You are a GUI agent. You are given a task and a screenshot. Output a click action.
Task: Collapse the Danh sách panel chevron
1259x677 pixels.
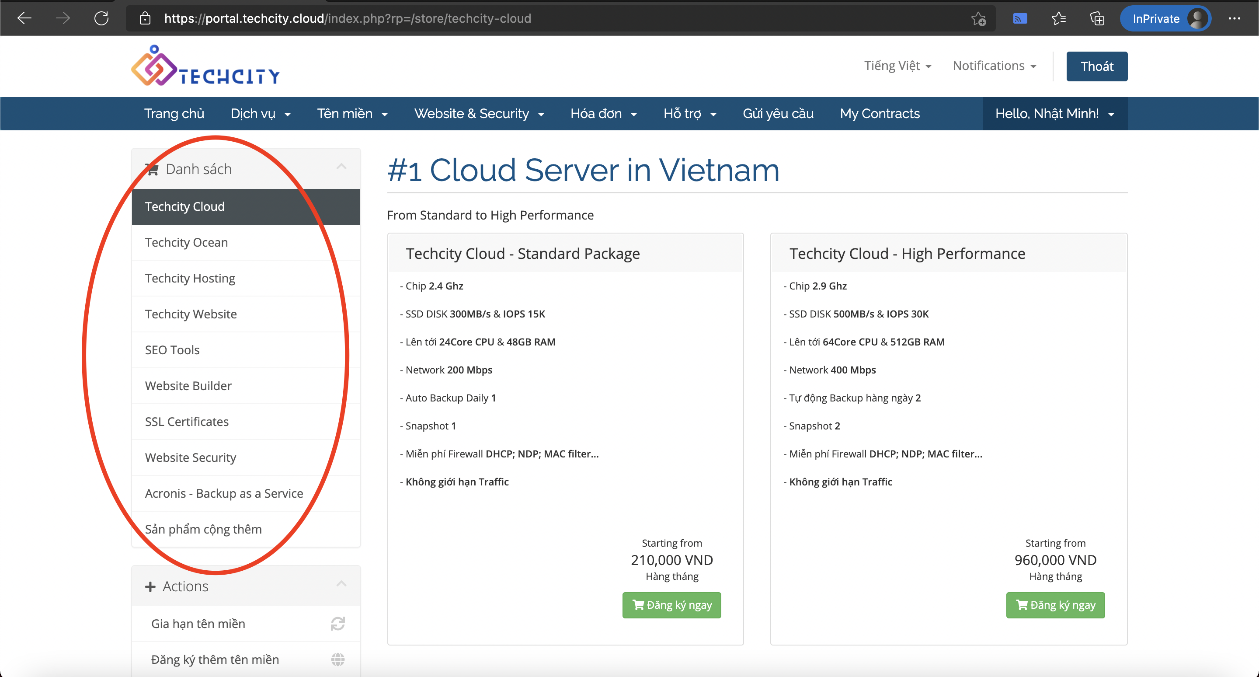tap(341, 167)
